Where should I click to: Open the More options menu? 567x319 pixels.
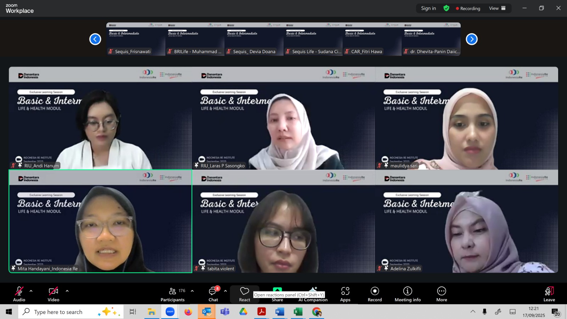442,294
